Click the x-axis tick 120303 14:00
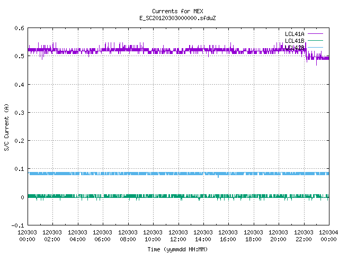This screenshot has height=254, width=339. coord(203,235)
